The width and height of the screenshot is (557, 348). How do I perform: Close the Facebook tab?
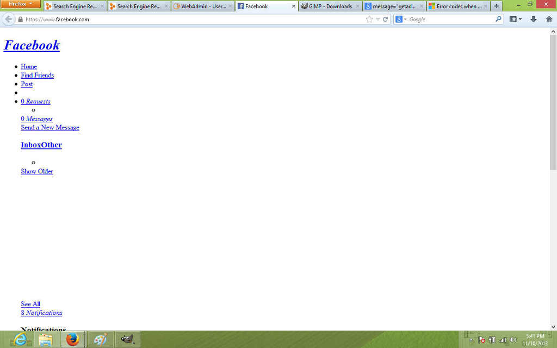click(293, 7)
